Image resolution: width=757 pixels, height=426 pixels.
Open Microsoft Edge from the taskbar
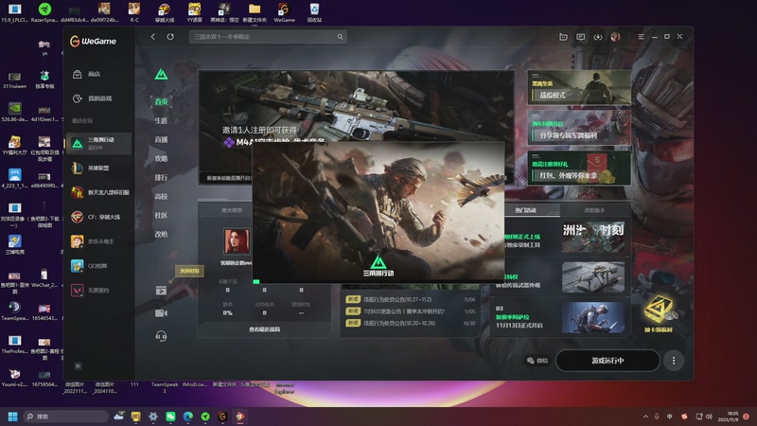187,417
